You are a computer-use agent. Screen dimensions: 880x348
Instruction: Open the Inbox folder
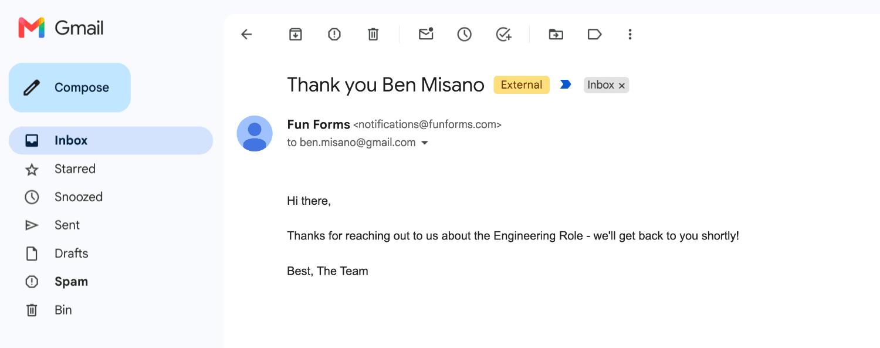coord(111,140)
